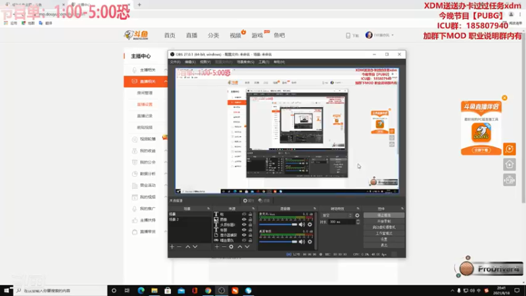The width and height of the screenshot is (526, 296).
Task: Toggle visibility of the bottom source in the list
Action: [x=244, y=241]
